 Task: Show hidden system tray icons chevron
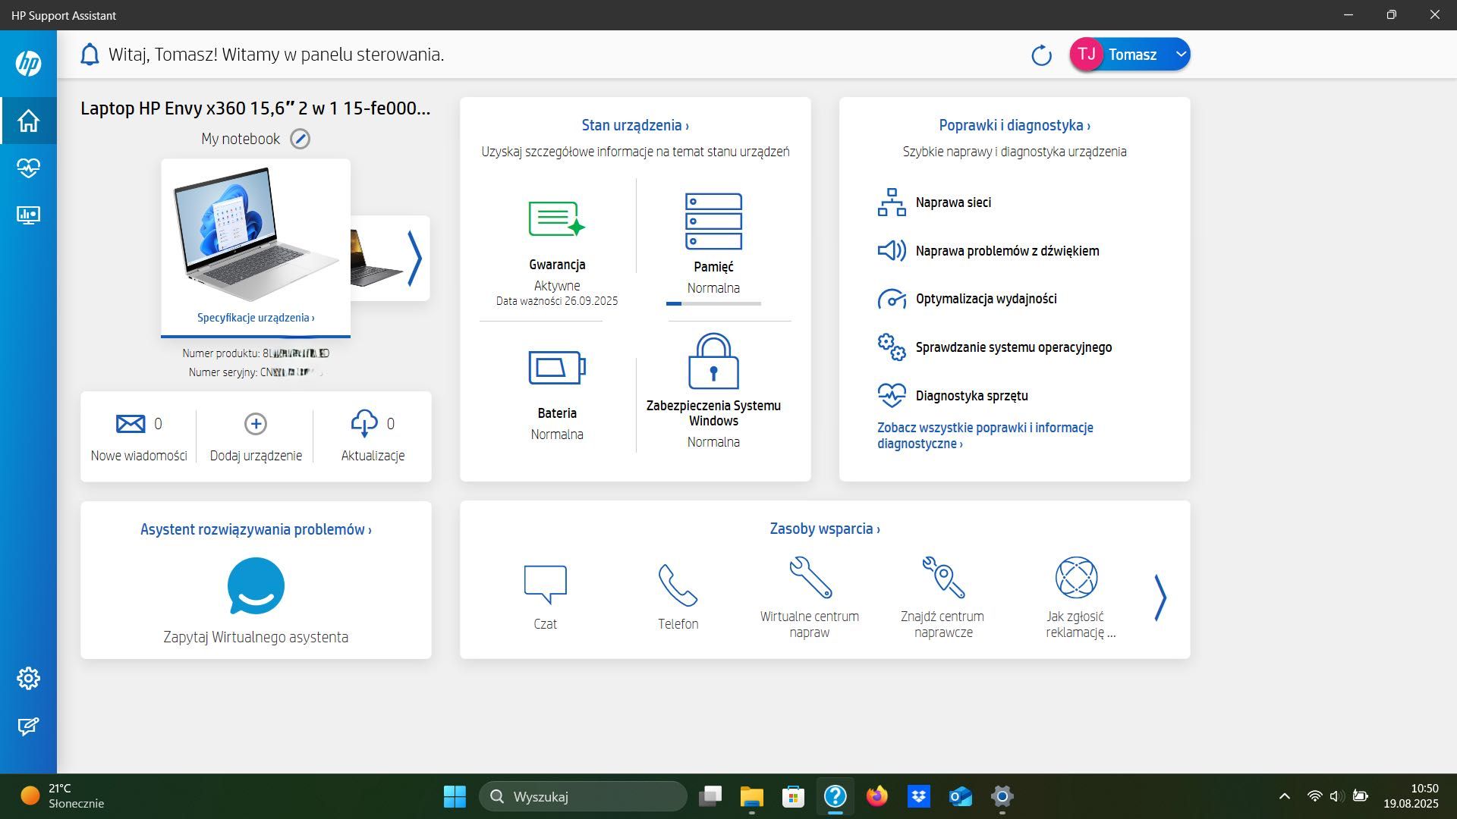pos(1284,796)
